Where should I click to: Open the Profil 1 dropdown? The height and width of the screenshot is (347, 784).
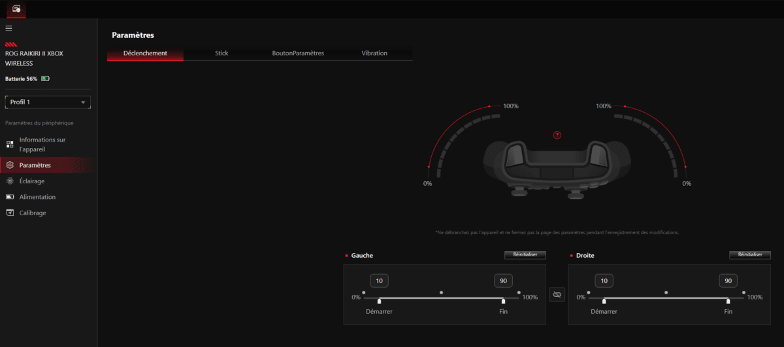click(48, 102)
